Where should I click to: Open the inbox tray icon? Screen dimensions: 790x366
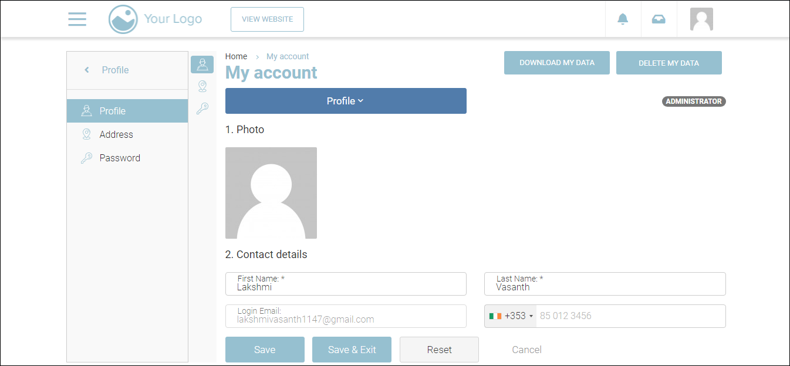[x=659, y=19]
